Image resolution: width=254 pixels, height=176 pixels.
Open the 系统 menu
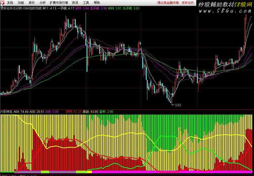click(10, 3)
